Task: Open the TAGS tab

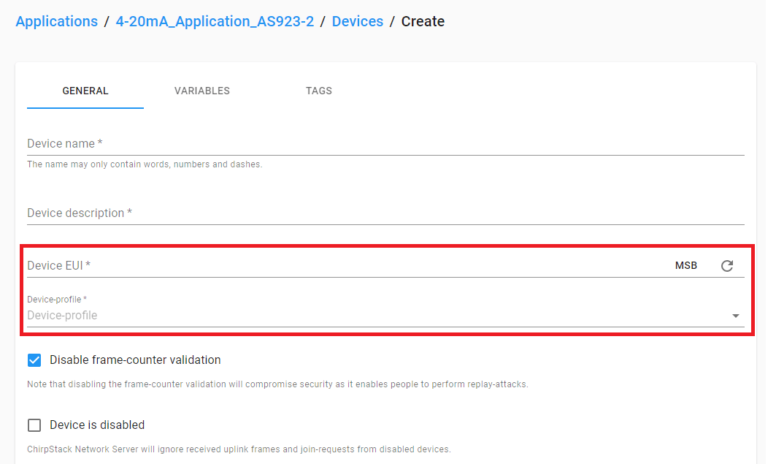Action: [x=319, y=91]
